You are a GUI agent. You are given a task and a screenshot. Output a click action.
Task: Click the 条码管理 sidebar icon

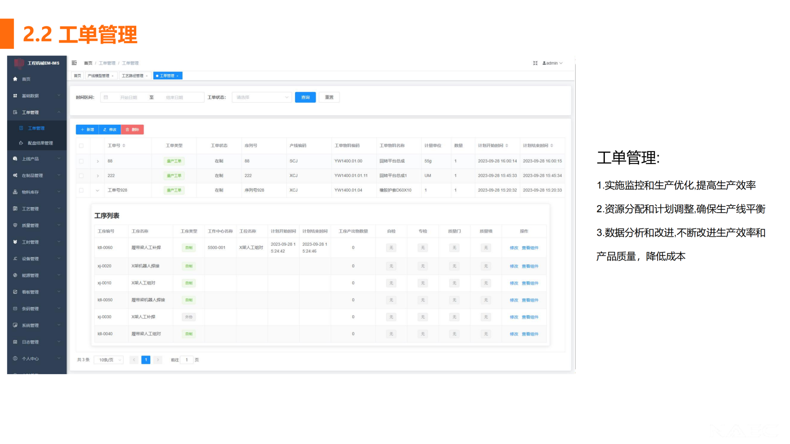point(15,309)
